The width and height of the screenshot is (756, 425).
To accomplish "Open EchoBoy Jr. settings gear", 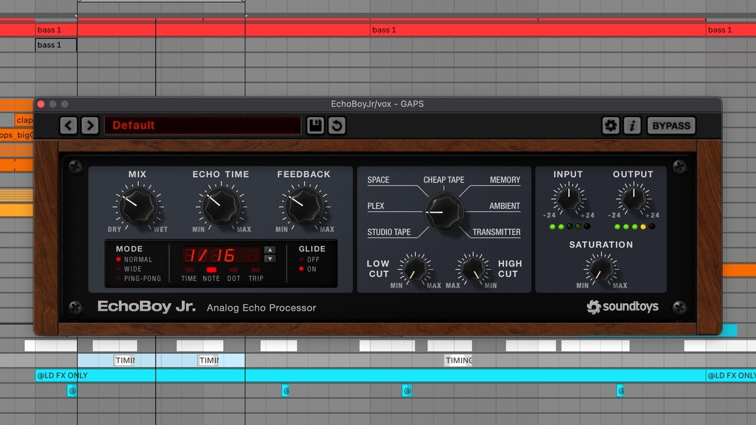I will coord(611,126).
